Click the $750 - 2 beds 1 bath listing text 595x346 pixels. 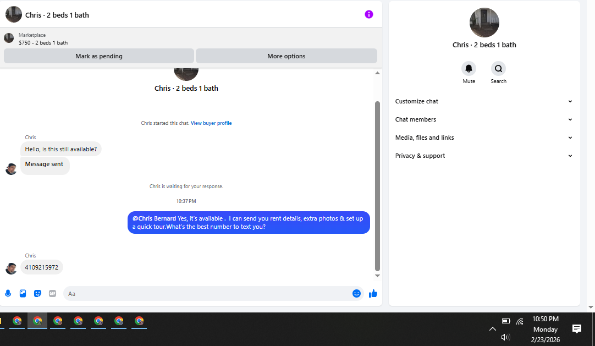(43, 43)
